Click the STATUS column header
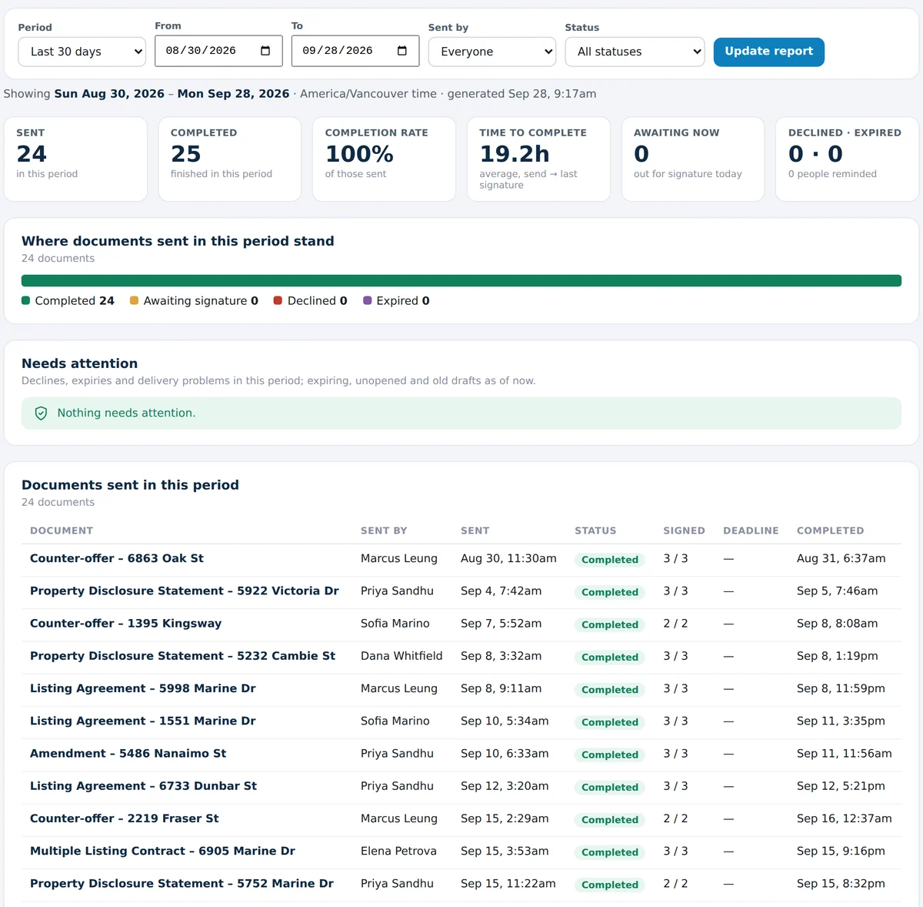The image size is (923, 907). point(595,530)
